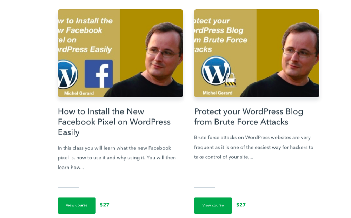Click the $27 price of Facebook Pixel course
This screenshot has width=351, height=218.
pyautogui.click(x=105, y=205)
